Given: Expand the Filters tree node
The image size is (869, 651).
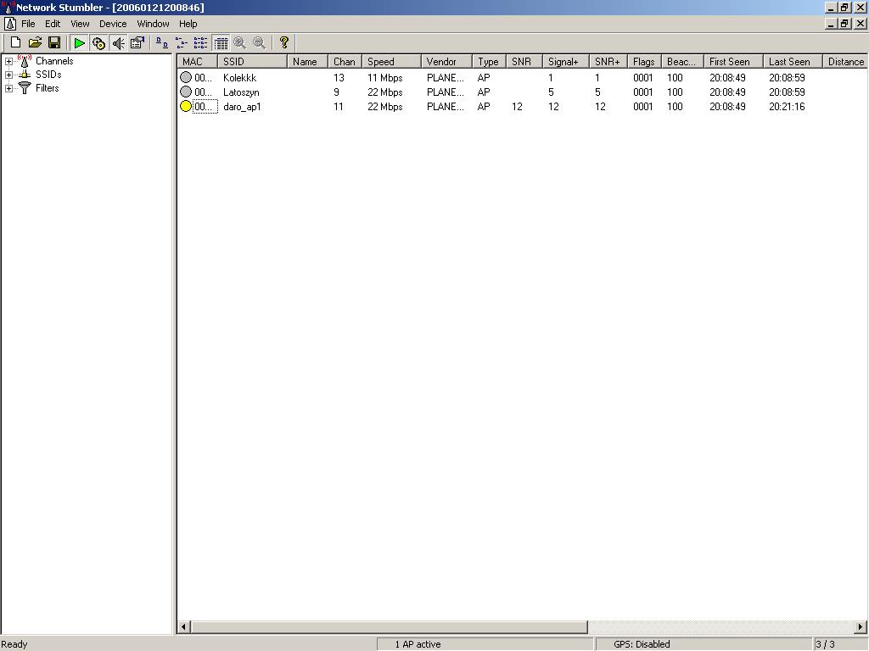Looking at the screenshot, I should [8, 88].
